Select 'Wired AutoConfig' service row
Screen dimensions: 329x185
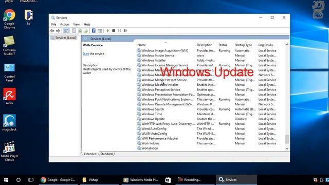click(207, 128)
